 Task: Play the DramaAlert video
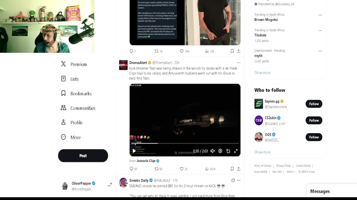coord(134,151)
